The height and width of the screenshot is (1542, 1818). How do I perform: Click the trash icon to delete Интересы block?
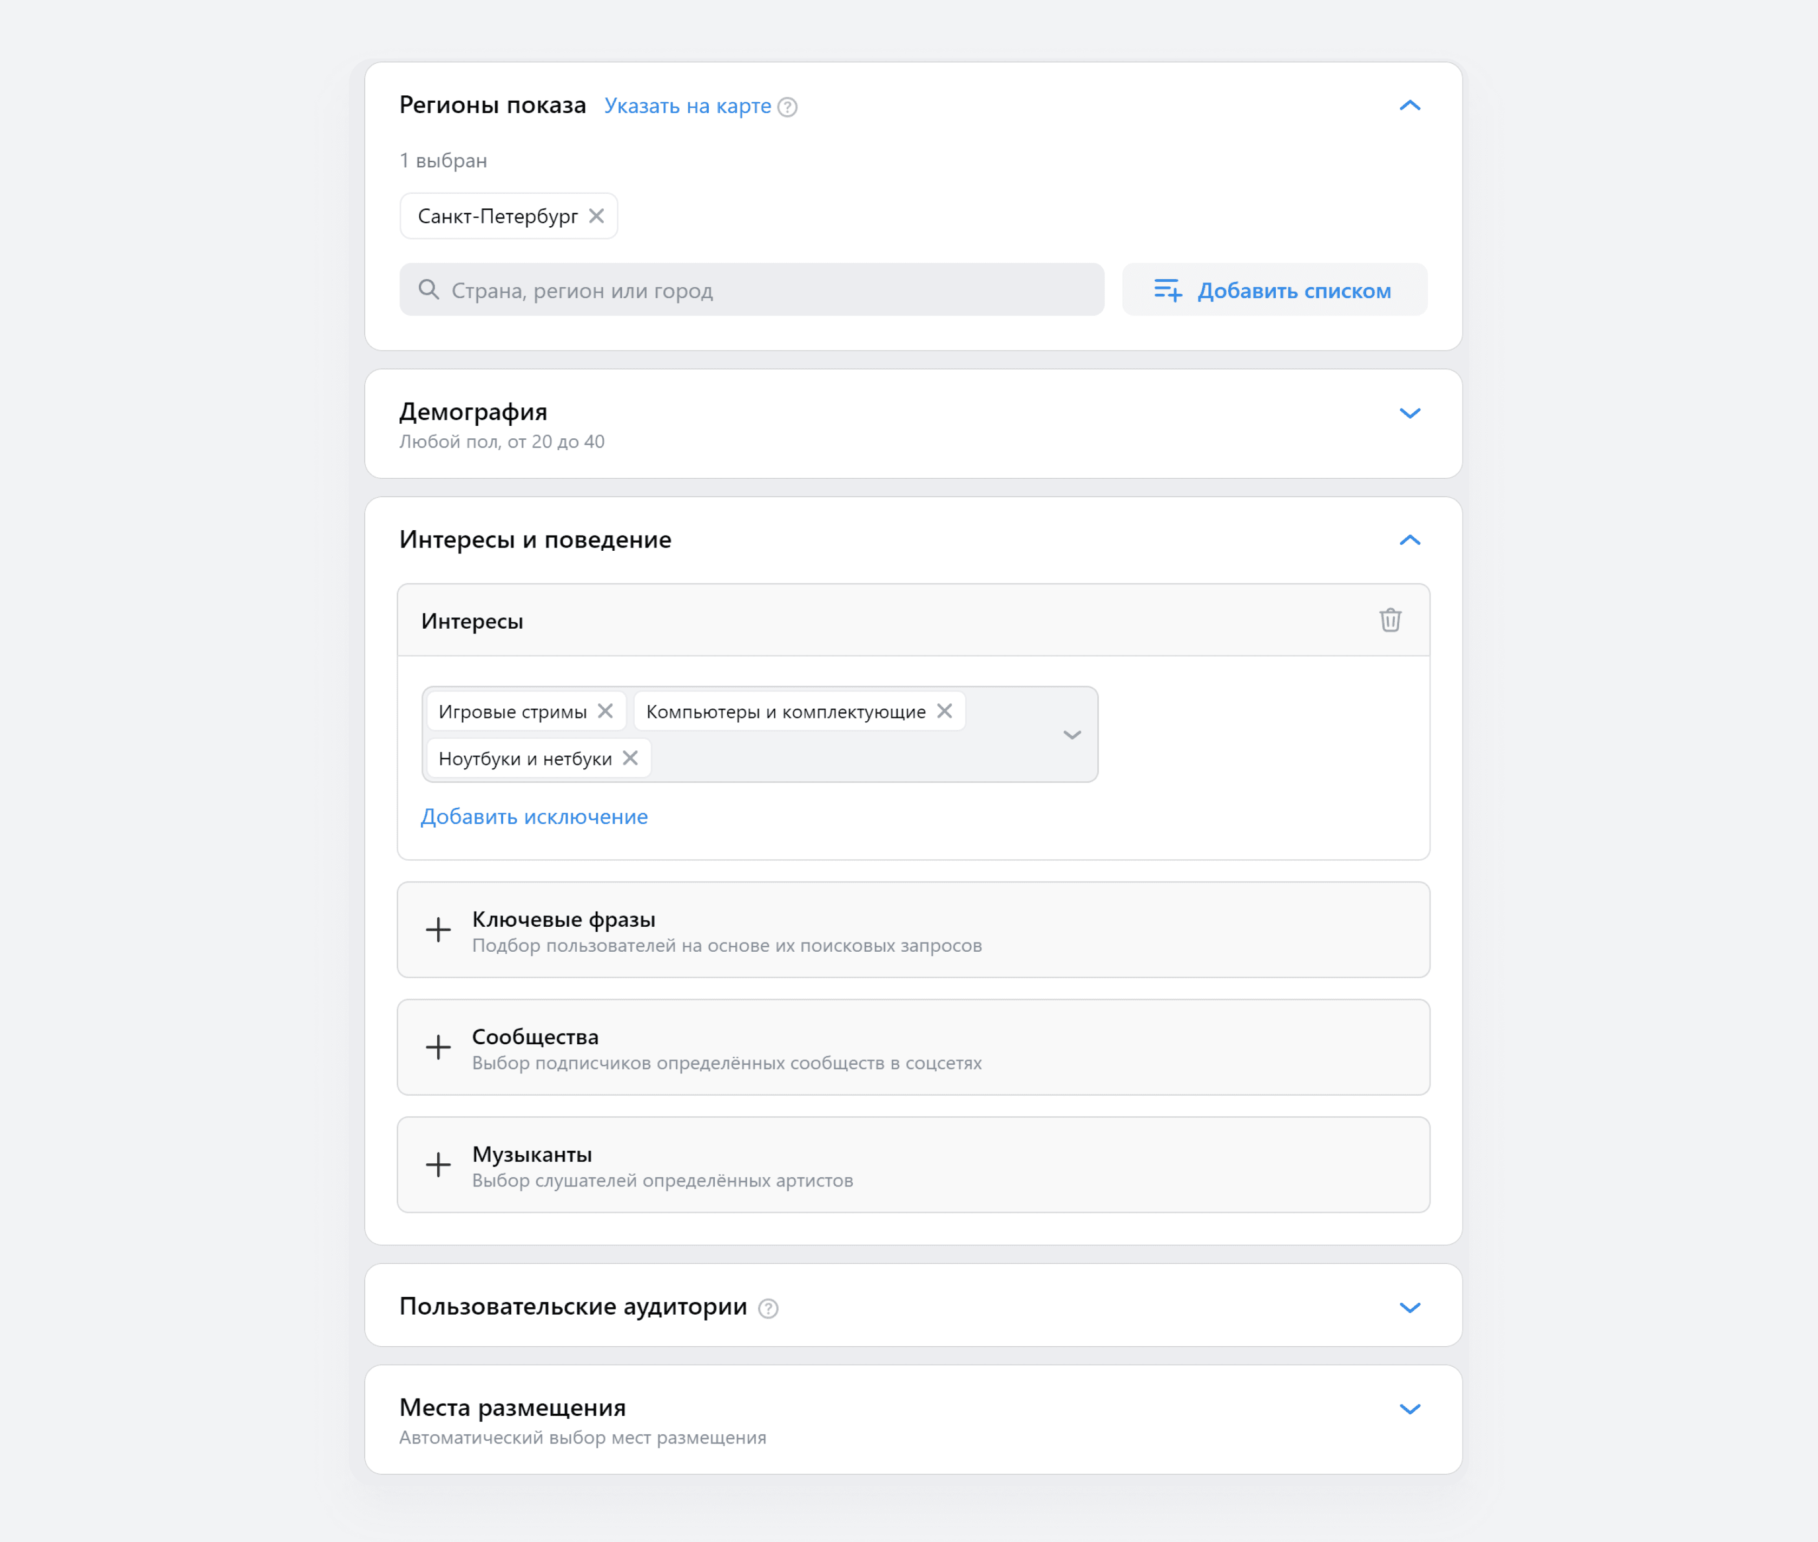click(x=1391, y=621)
